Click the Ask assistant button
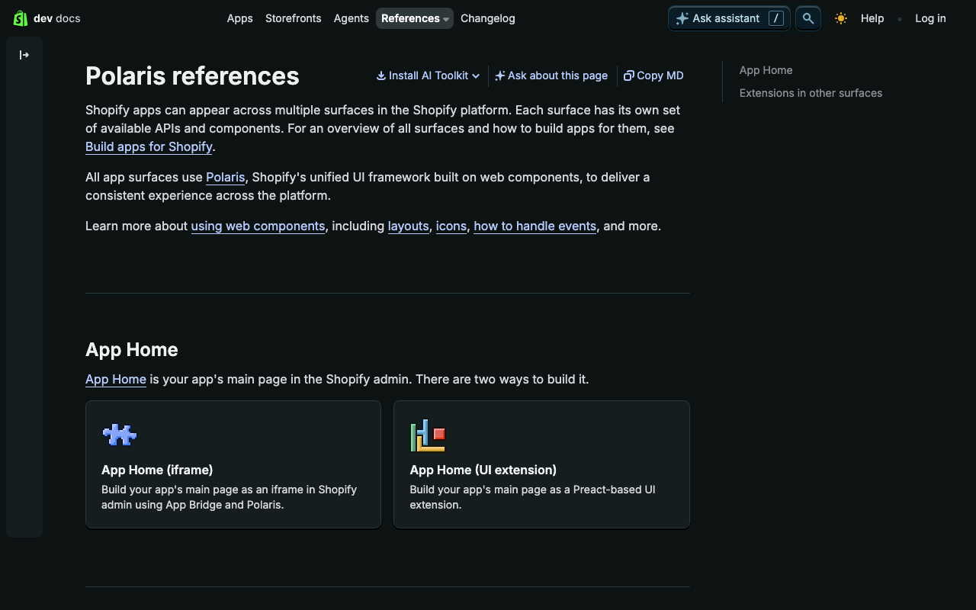Screen dimensions: 976x610 coord(729,18)
